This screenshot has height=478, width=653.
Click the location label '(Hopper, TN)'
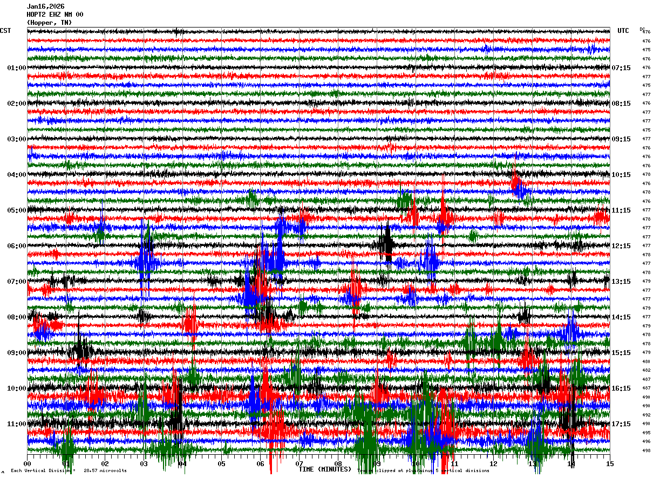(49, 23)
